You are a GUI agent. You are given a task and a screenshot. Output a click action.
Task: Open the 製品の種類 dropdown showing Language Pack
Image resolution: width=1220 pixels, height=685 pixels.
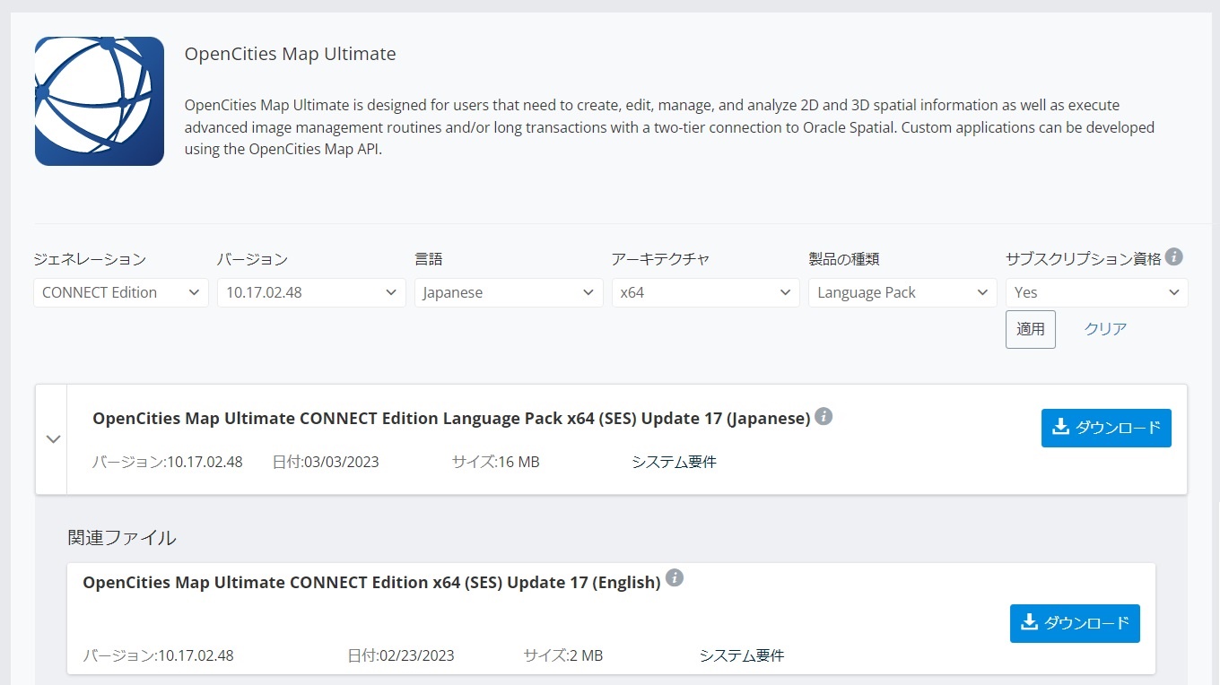coord(902,292)
